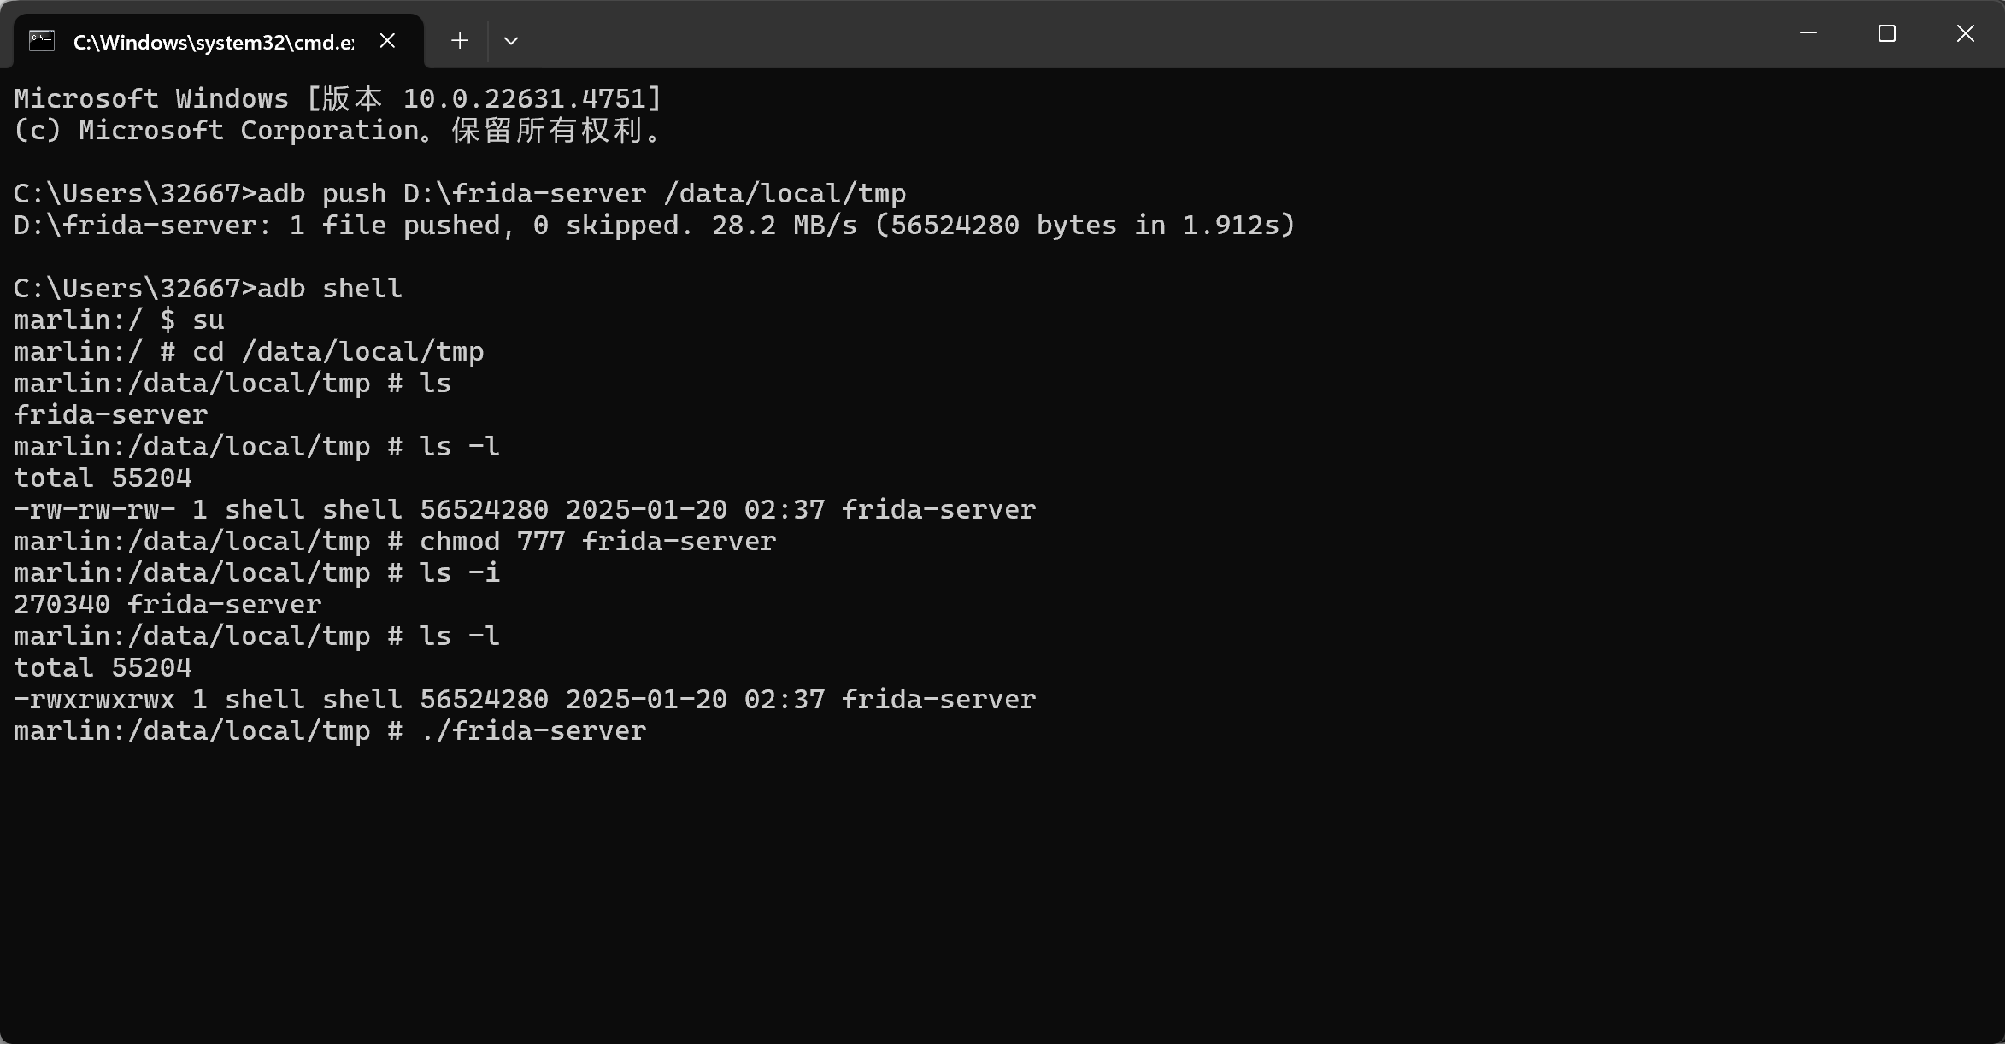Click the Microsoft Windows version line
Image resolution: width=2005 pixels, height=1044 pixels.
[x=338, y=99]
